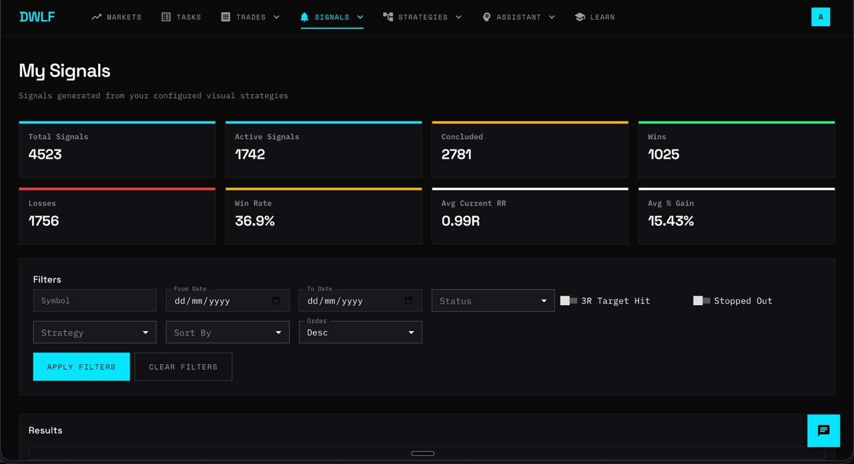The width and height of the screenshot is (854, 464).
Task: Open the user avatar A menu
Action: pyautogui.click(x=820, y=17)
